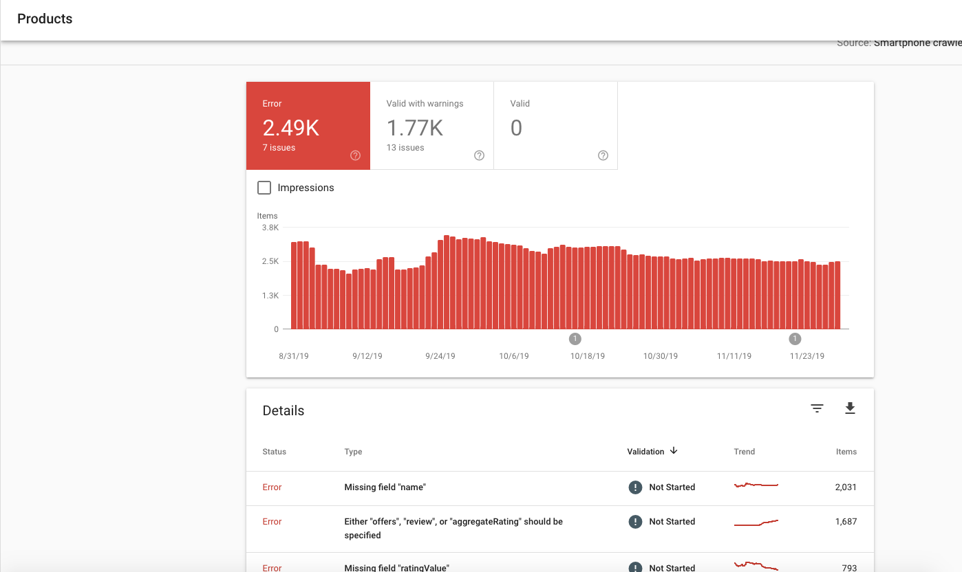Click the help icon in Valid card
The width and height of the screenshot is (962, 572).
coord(603,155)
